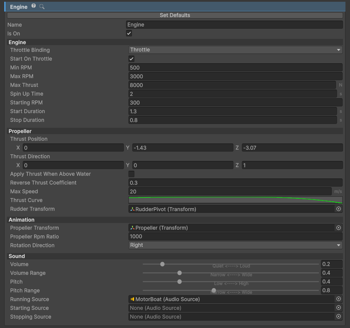Click the Pitch slider handle
The height and width of the screenshot is (328, 350).
pyautogui.click(x=180, y=281)
